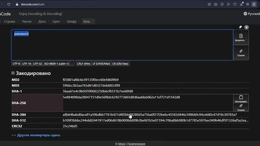Click the CRC32 row label
This screenshot has height=146, width=260.
17,126
